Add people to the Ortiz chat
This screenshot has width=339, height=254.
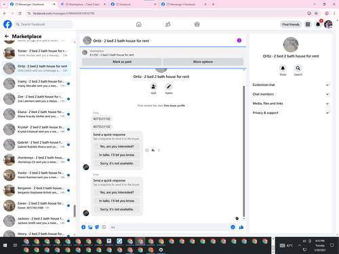(x=153, y=87)
